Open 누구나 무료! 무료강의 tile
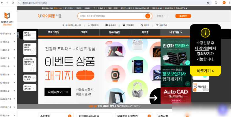 (30, 65)
